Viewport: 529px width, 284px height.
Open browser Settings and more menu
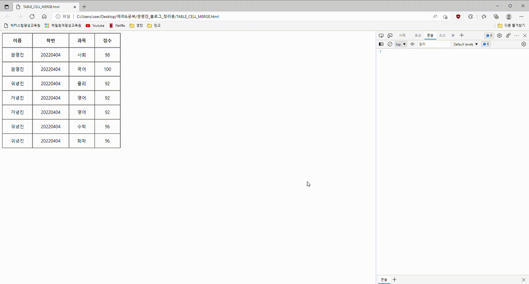coord(522,17)
